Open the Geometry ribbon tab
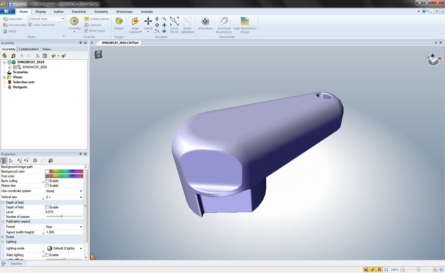 click(101, 11)
